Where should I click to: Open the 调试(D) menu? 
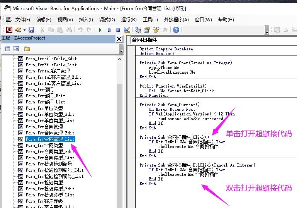point(107,20)
